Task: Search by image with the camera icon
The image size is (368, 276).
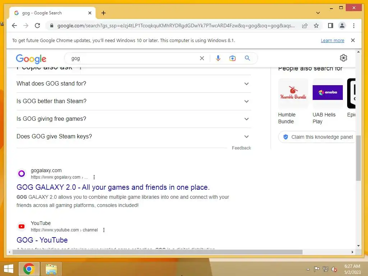Action: [x=233, y=58]
